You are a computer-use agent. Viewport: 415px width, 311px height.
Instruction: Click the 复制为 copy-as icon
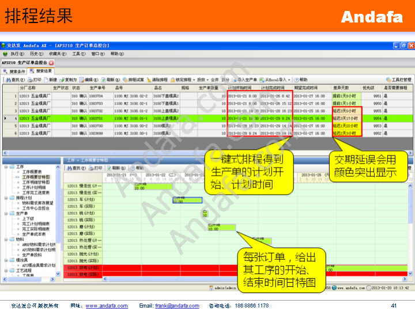pyautogui.click(x=62, y=80)
